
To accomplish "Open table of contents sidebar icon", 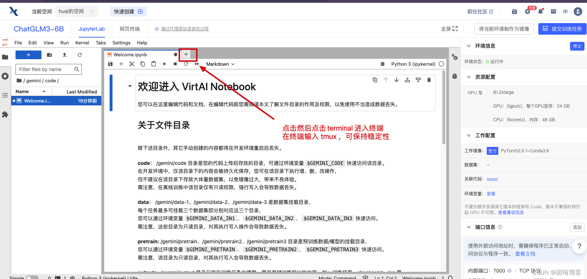I will 5,95.
